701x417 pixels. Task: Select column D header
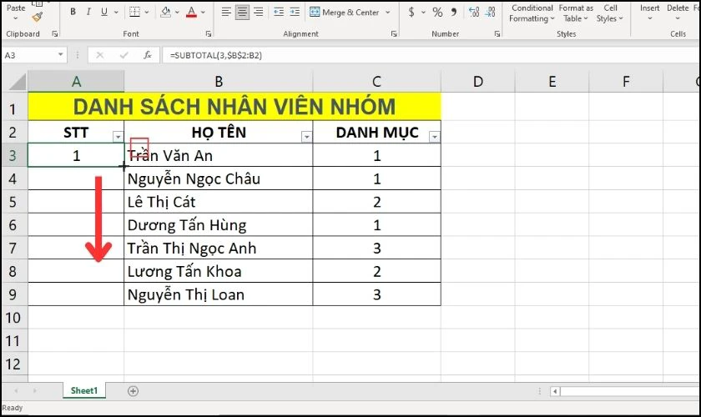pos(478,82)
